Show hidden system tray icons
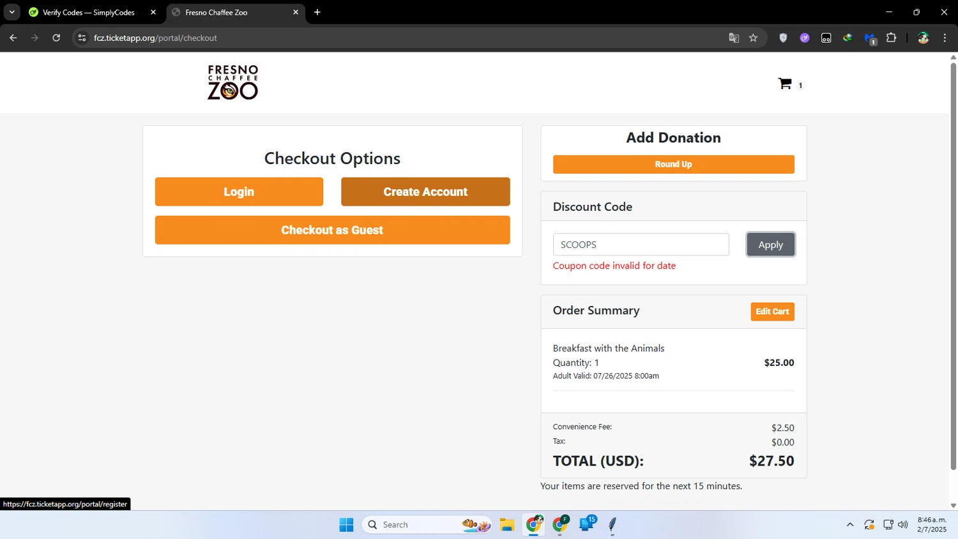This screenshot has width=958, height=539. tap(850, 525)
